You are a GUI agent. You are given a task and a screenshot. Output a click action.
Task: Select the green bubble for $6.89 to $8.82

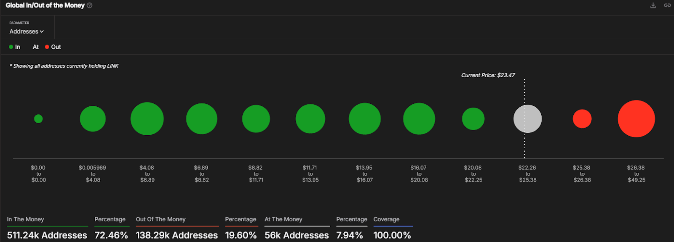[x=202, y=119]
